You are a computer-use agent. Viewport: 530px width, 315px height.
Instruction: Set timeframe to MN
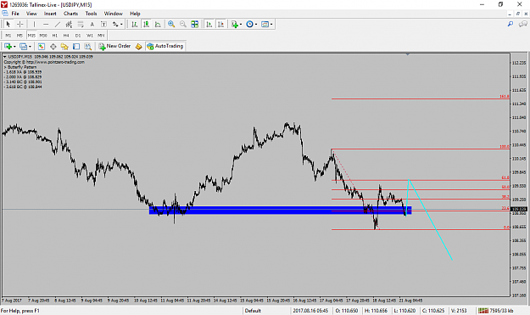point(101,35)
